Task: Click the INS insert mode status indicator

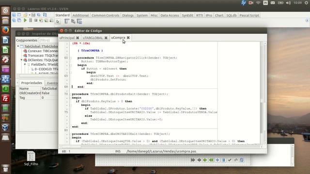Action: click(118, 151)
